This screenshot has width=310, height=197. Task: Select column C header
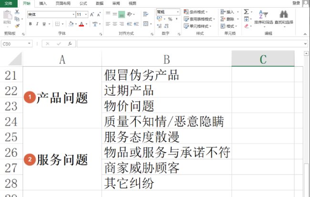[263, 59]
